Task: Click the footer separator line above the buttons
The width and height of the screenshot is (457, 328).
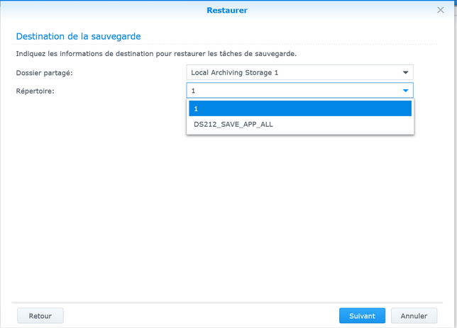Action: 227,303
